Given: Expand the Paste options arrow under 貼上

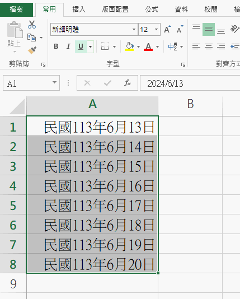Looking at the screenshot, I should [15, 52].
